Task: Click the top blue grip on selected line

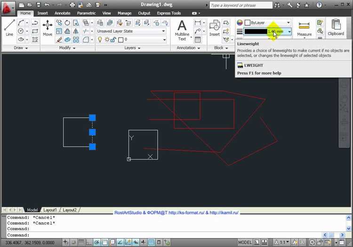Action: tap(92, 118)
